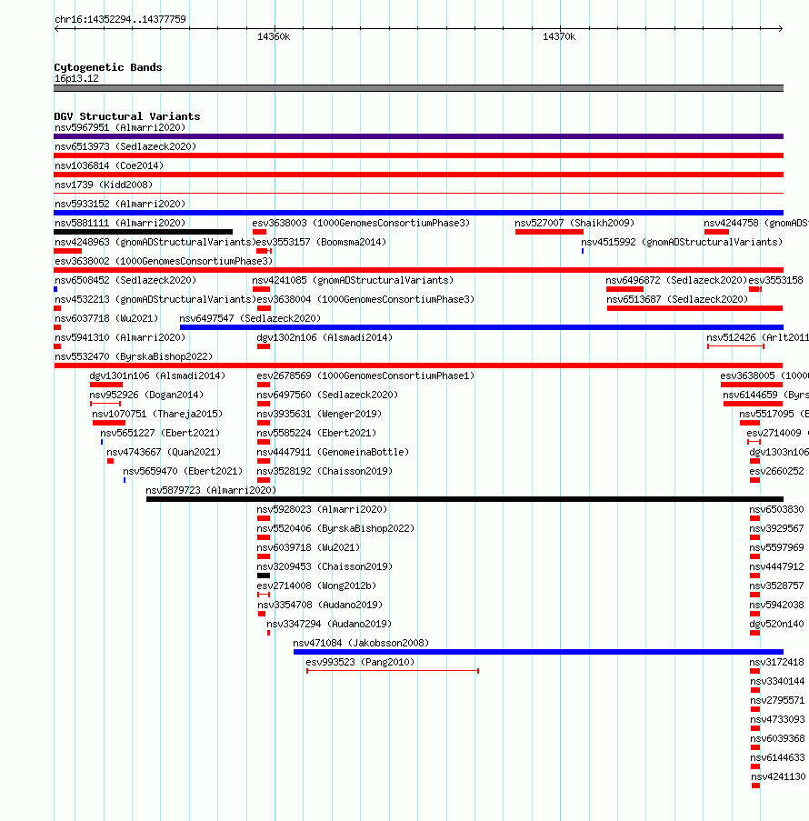The height and width of the screenshot is (821, 809).
Task: Open esv3638003 (1000GenomesConsortiumPhase3) label
Action: point(361,223)
